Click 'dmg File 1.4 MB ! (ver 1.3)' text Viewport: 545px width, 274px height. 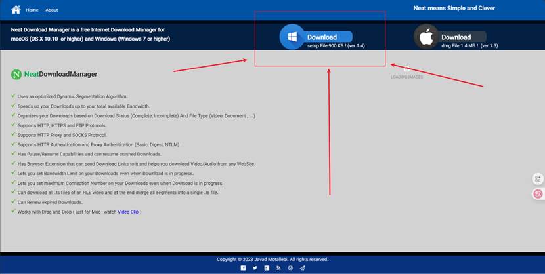pos(469,45)
